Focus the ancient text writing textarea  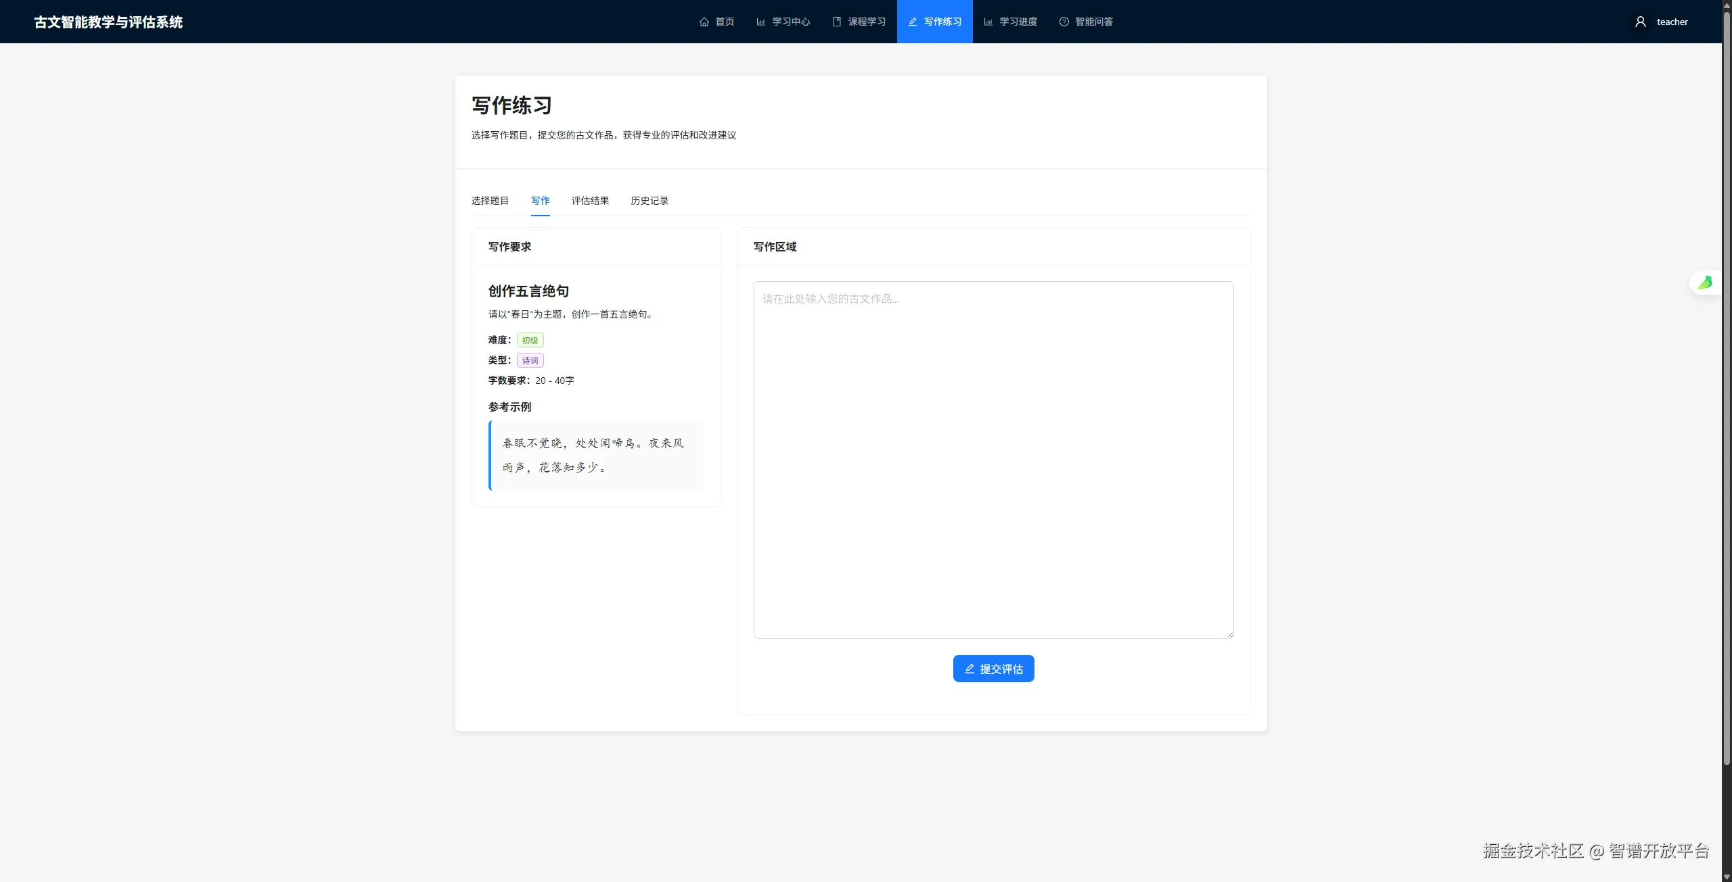[x=993, y=460]
